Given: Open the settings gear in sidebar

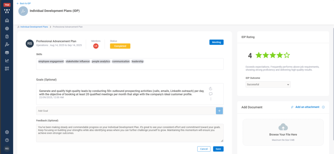Looking at the screenshot, I should point(7,132).
